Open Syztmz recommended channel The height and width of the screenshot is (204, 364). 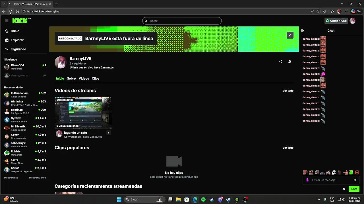coord(25,120)
